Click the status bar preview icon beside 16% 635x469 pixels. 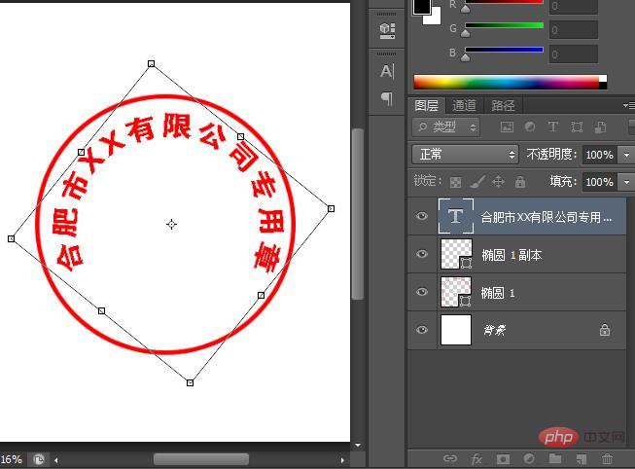click(39, 459)
